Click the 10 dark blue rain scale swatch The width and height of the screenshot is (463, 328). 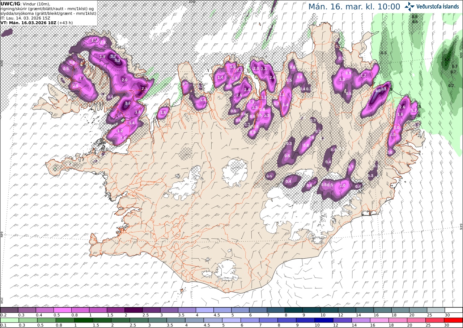click(324, 320)
